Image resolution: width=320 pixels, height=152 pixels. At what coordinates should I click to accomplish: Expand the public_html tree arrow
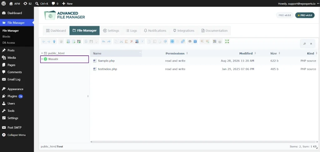pyautogui.click(x=42, y=53)
